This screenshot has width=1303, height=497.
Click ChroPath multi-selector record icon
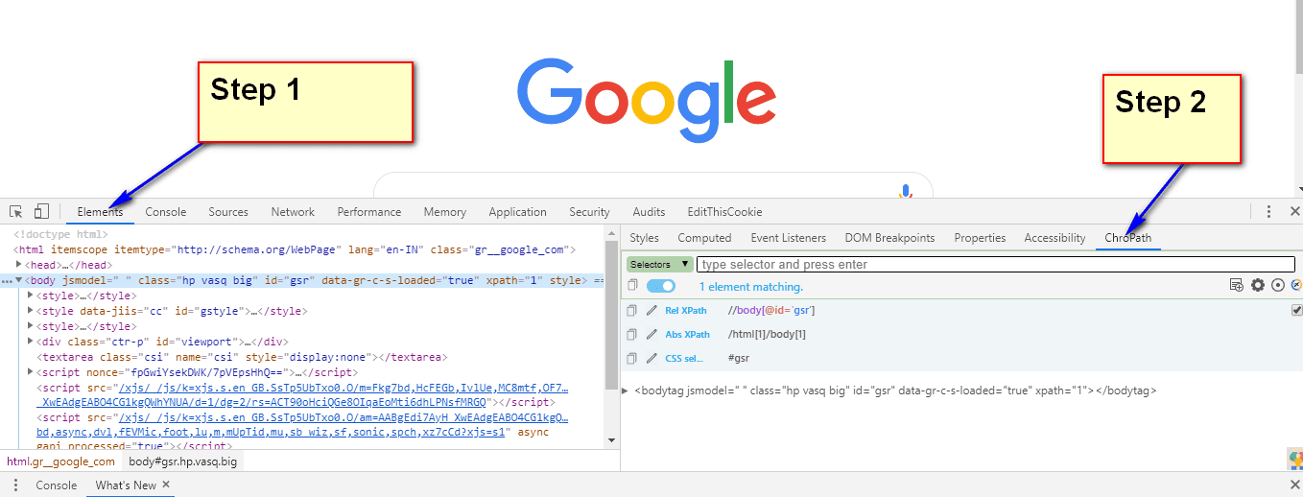[1237, 285]
